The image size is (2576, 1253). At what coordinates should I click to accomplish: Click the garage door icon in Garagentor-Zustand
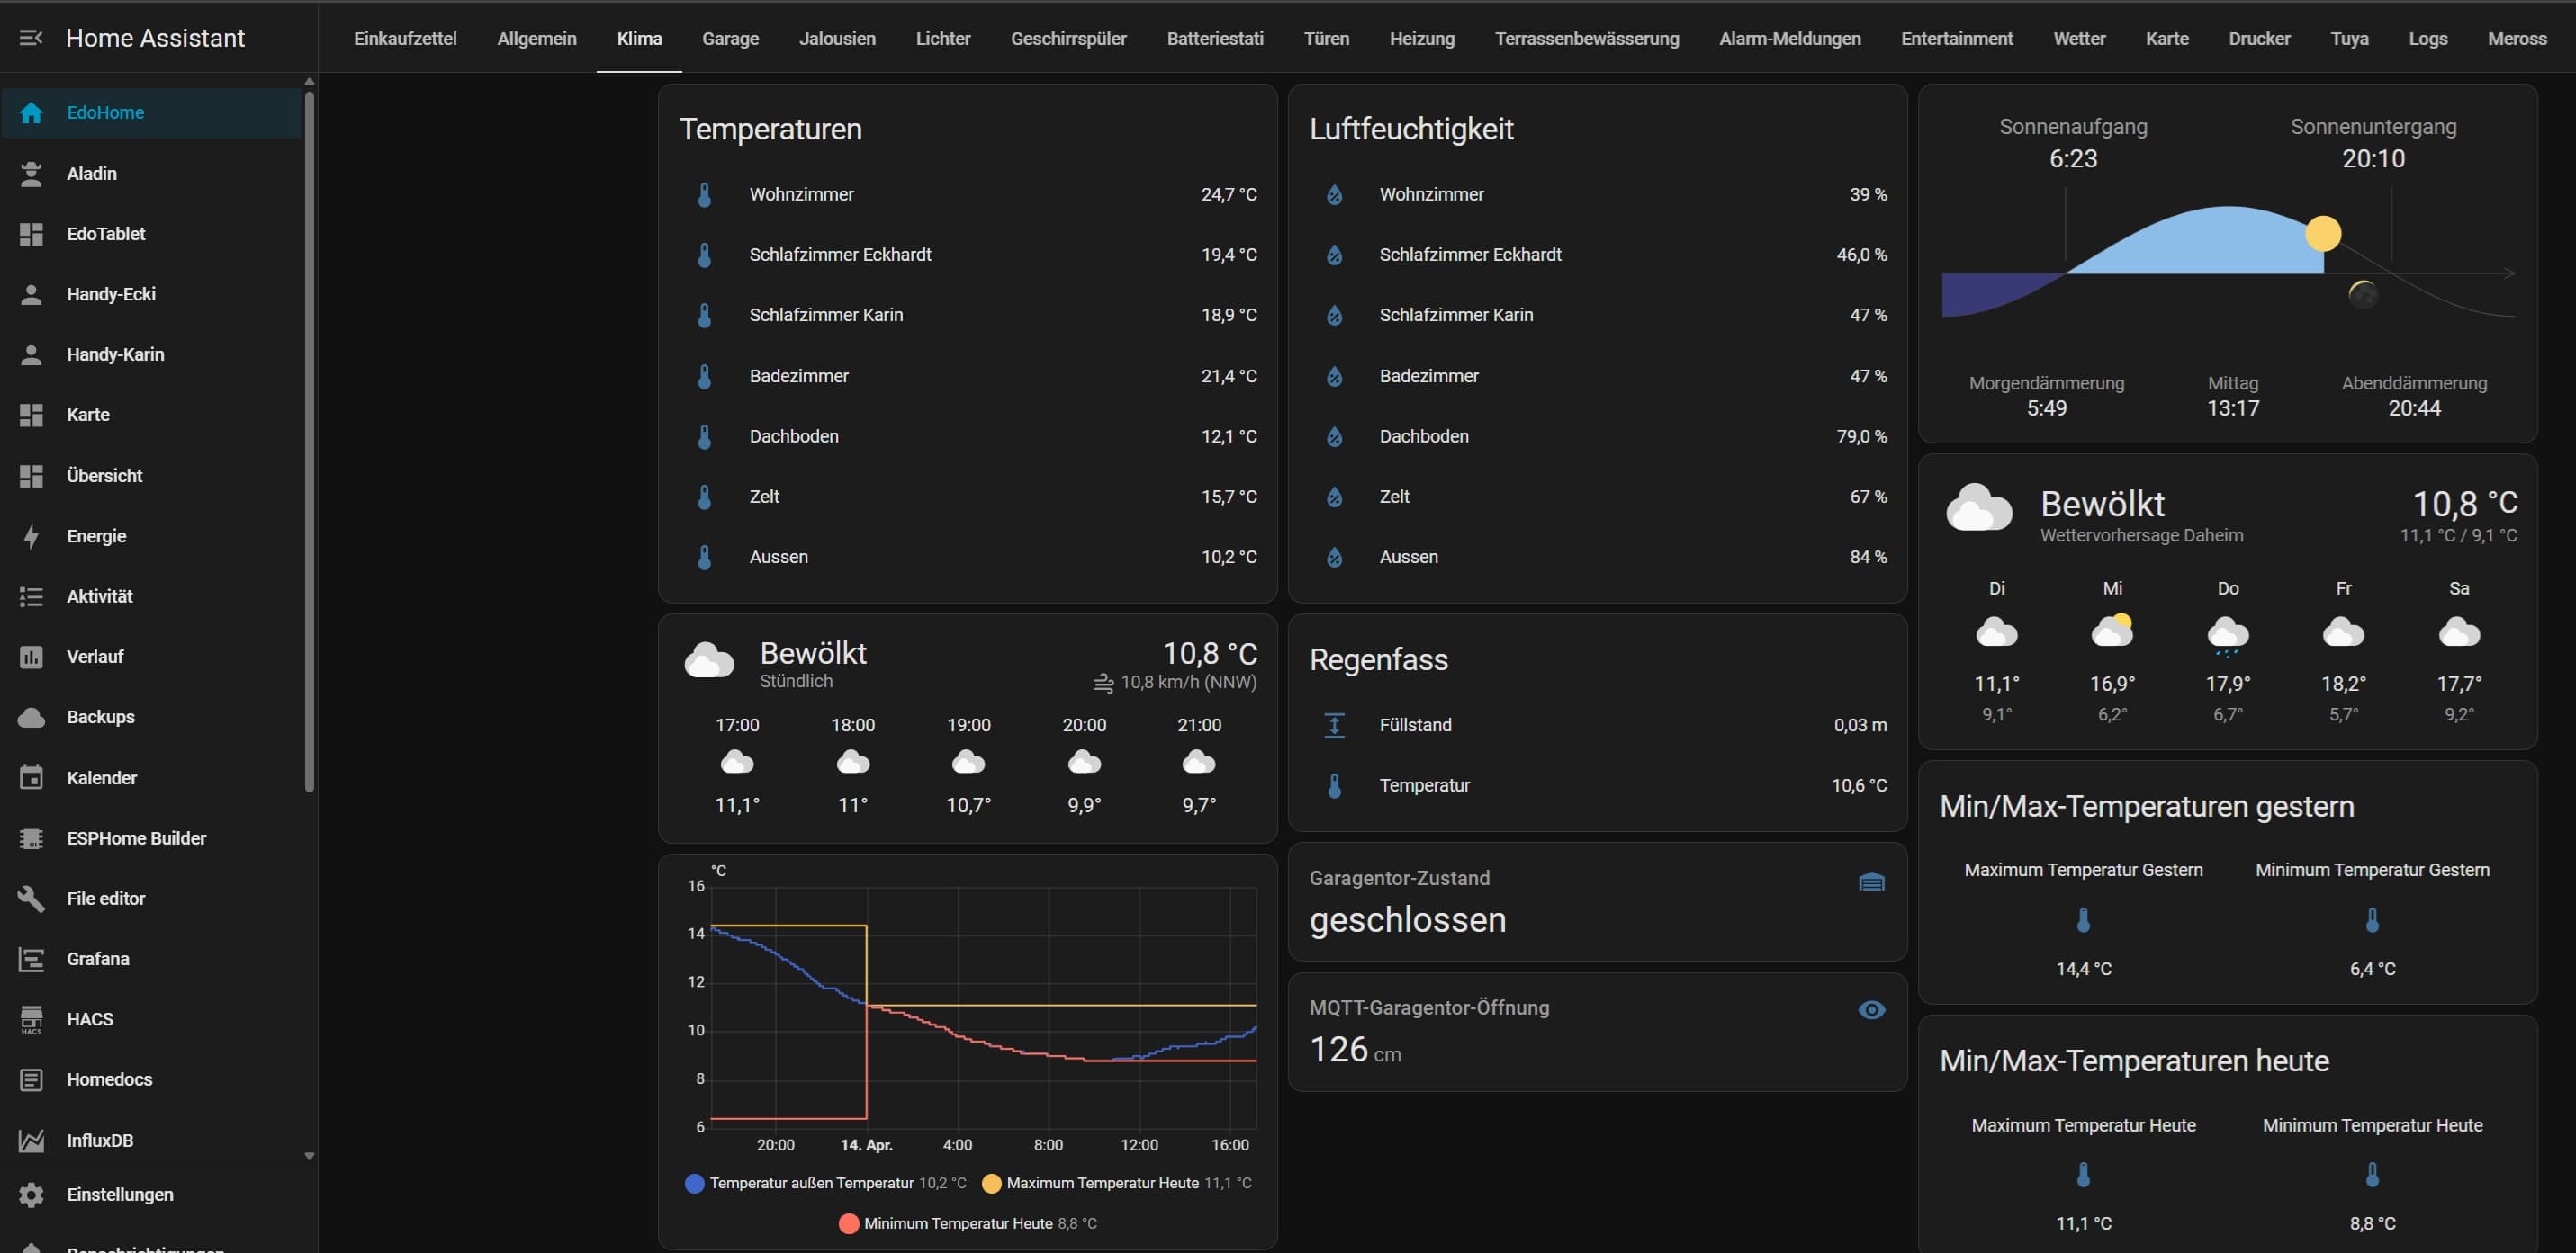1871,882
